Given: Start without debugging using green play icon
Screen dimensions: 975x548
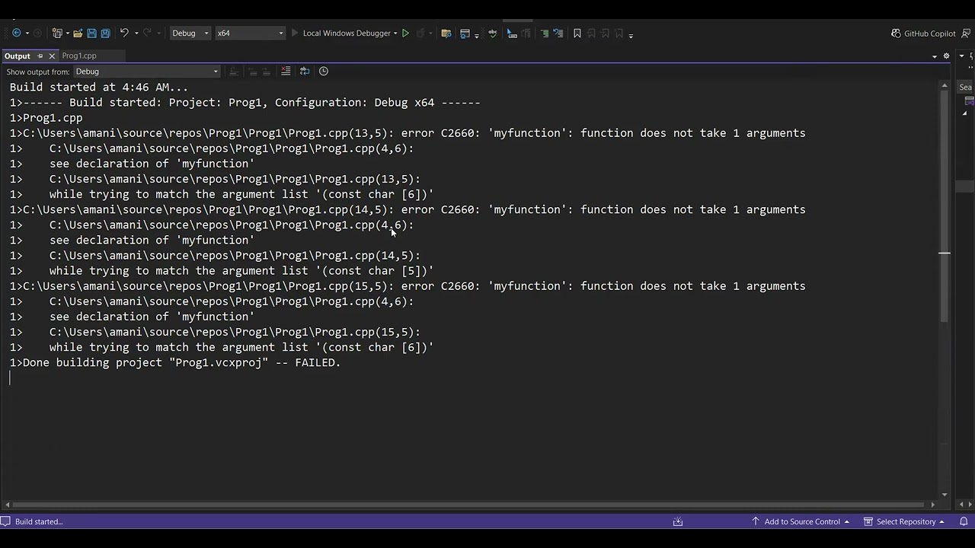Looking at the screenshot, I should click(405, 33).
